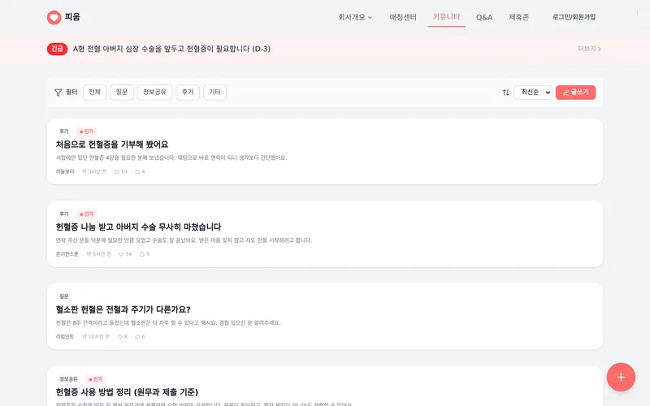This screenshot has height=406, width=650.
Task: Click the 정보공유 tag on the bottom post
Action: [x=68, y=379]
